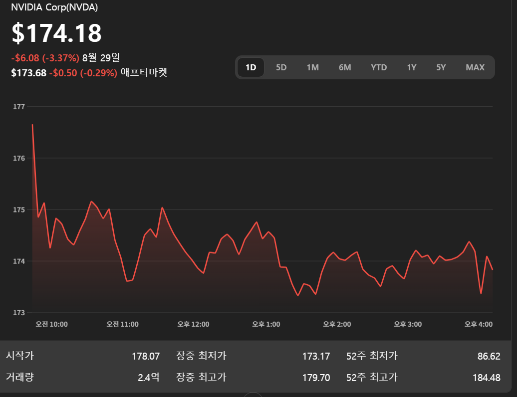Click the 오전 11:00 time label
The width and height of the screenshot is (517, 397).
[122, 324]
